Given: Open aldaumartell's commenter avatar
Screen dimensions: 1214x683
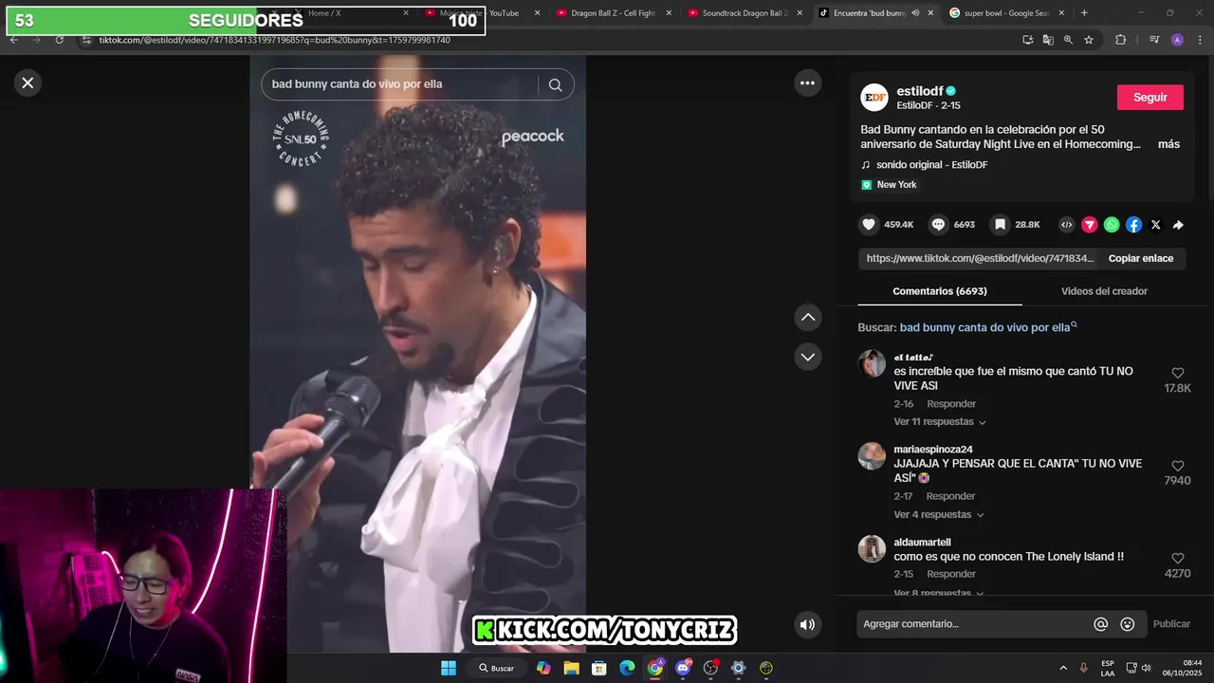Looking at the screenshot, I should pos(872,549).
